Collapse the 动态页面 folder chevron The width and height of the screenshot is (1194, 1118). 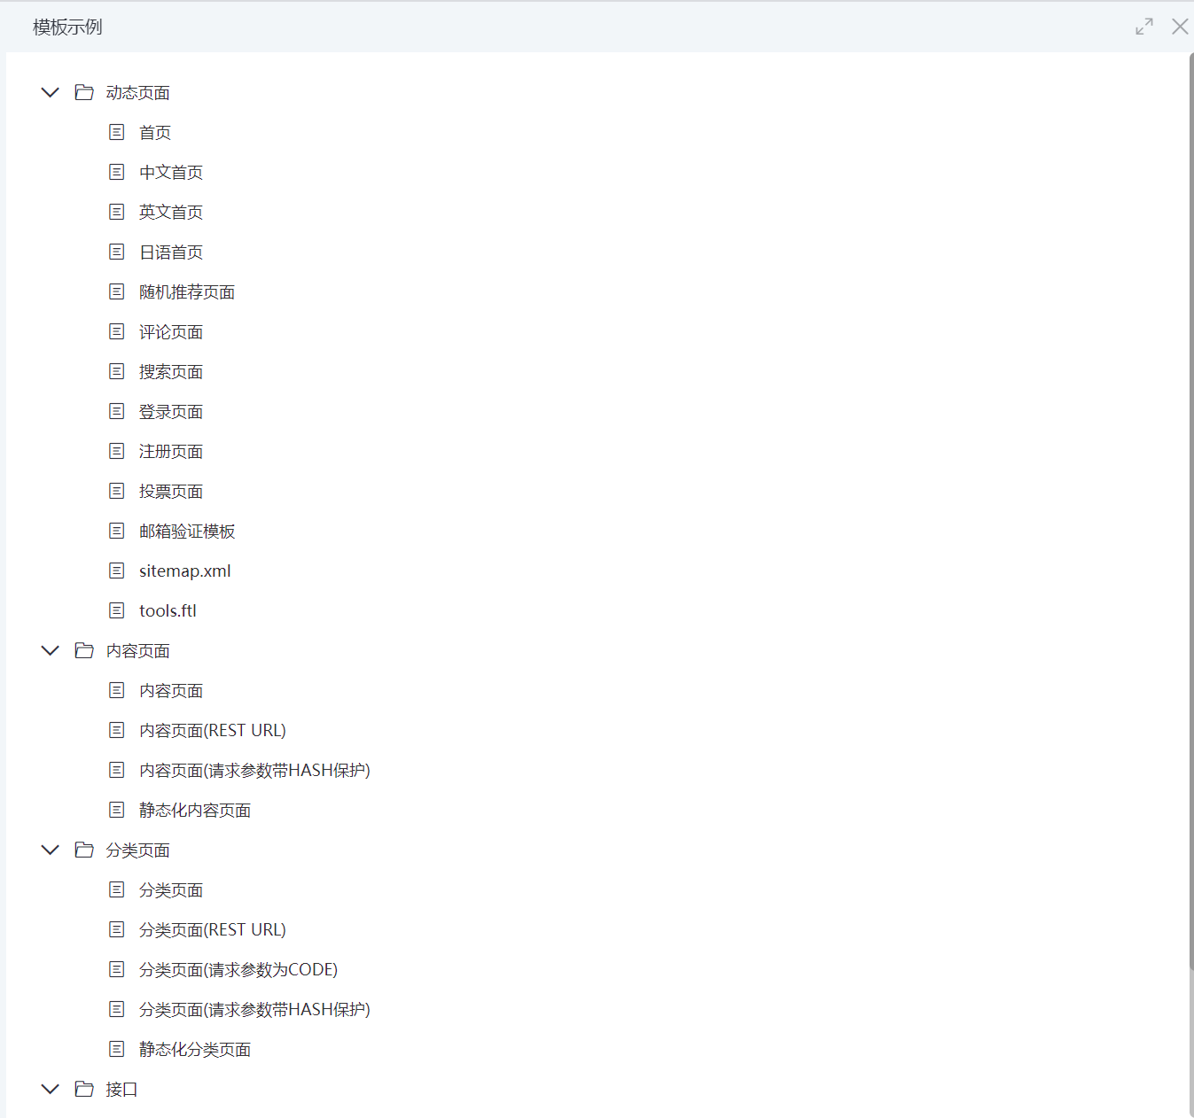51,92
